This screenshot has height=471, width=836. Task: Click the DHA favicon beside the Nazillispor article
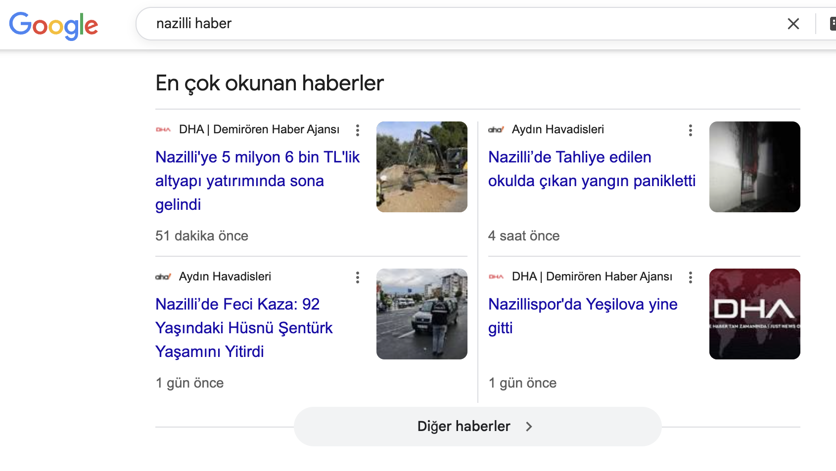[496, 277]
